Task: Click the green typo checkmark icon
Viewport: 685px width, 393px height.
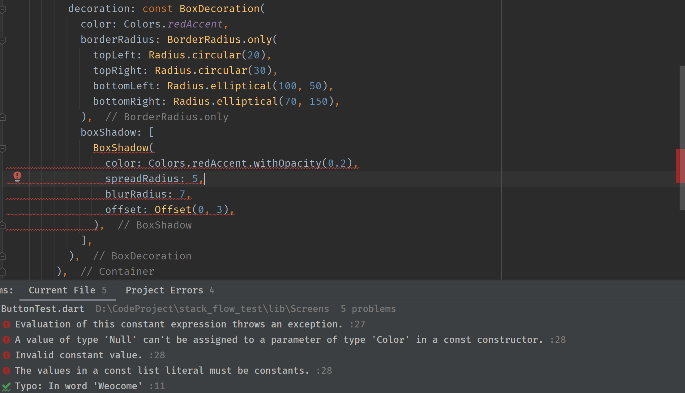Action: tap(6, 387)
